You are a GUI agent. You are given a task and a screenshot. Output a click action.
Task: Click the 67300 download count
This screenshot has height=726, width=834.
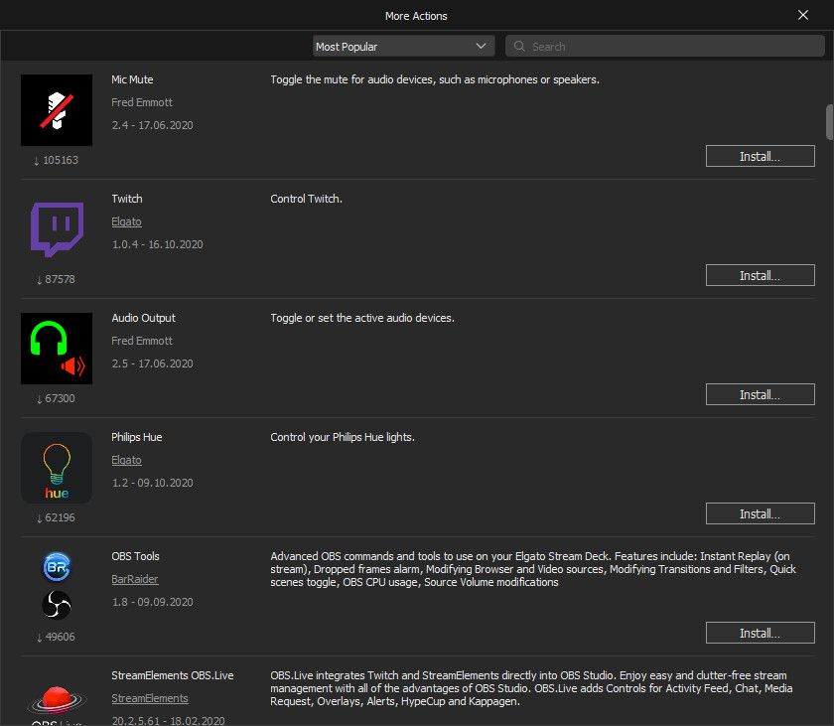pyautogui.click(x=56, y=398)
